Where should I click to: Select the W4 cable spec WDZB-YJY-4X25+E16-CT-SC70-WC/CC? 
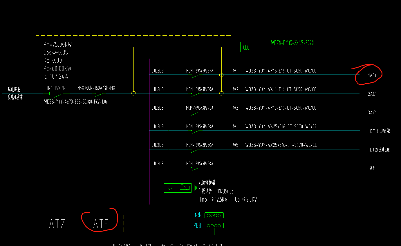click(281, 126)
